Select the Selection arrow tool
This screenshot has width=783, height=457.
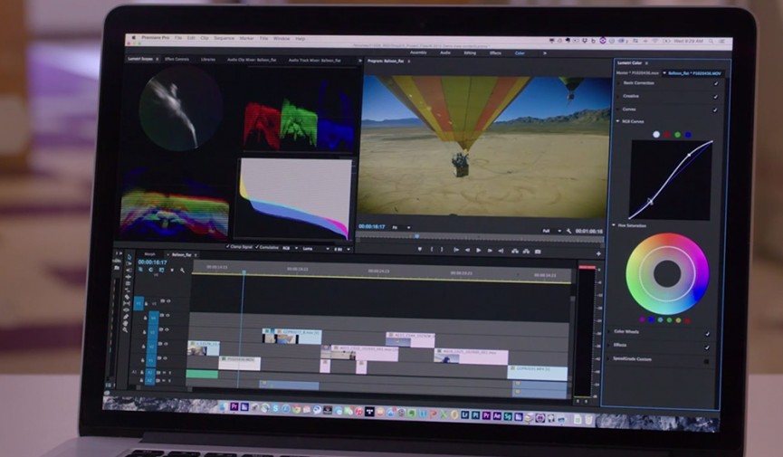[x=129, y=257]
